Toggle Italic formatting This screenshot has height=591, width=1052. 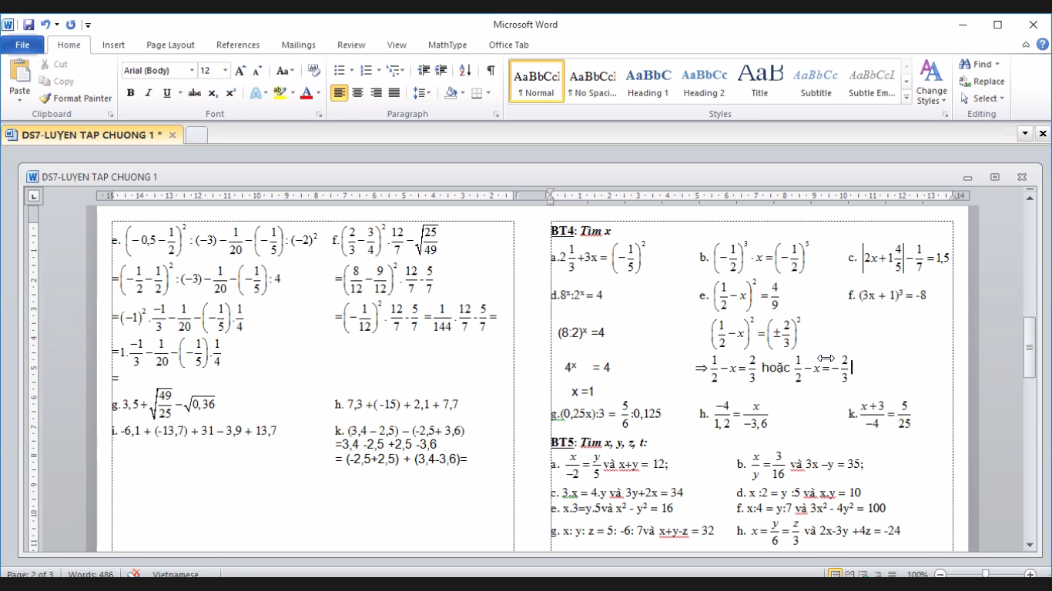tap(149, 93)
